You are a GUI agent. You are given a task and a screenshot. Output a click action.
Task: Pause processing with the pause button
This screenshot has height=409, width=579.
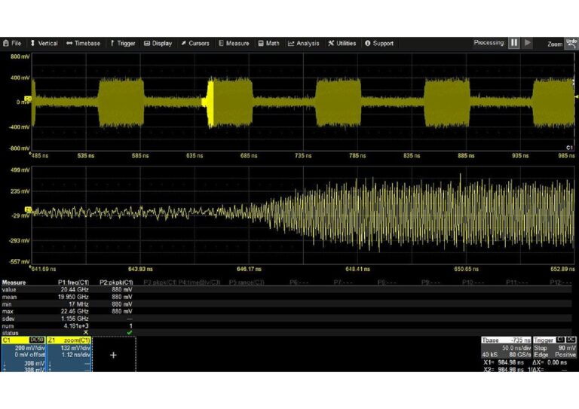coord(514,43)
